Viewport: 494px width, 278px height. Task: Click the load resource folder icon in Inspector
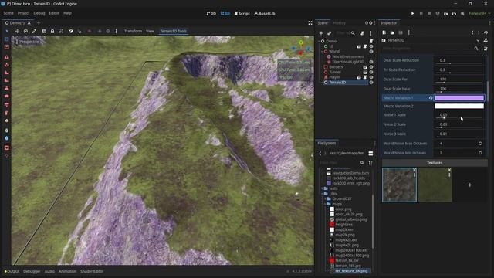pyautogui.click(x=392, y=32)
